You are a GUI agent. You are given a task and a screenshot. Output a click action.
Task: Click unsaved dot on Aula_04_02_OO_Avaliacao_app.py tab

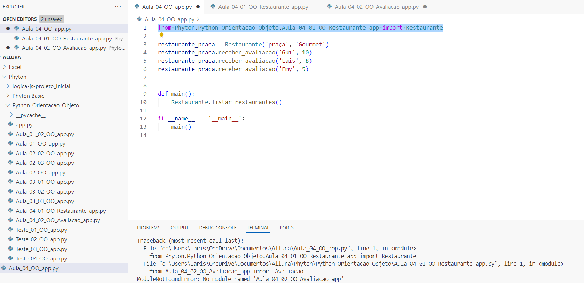click(425, 7)
